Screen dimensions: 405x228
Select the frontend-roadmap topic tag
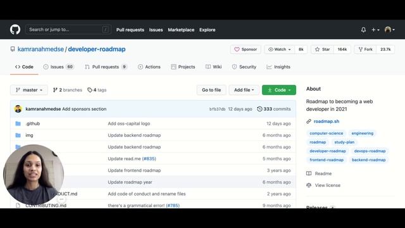point(327,160)
